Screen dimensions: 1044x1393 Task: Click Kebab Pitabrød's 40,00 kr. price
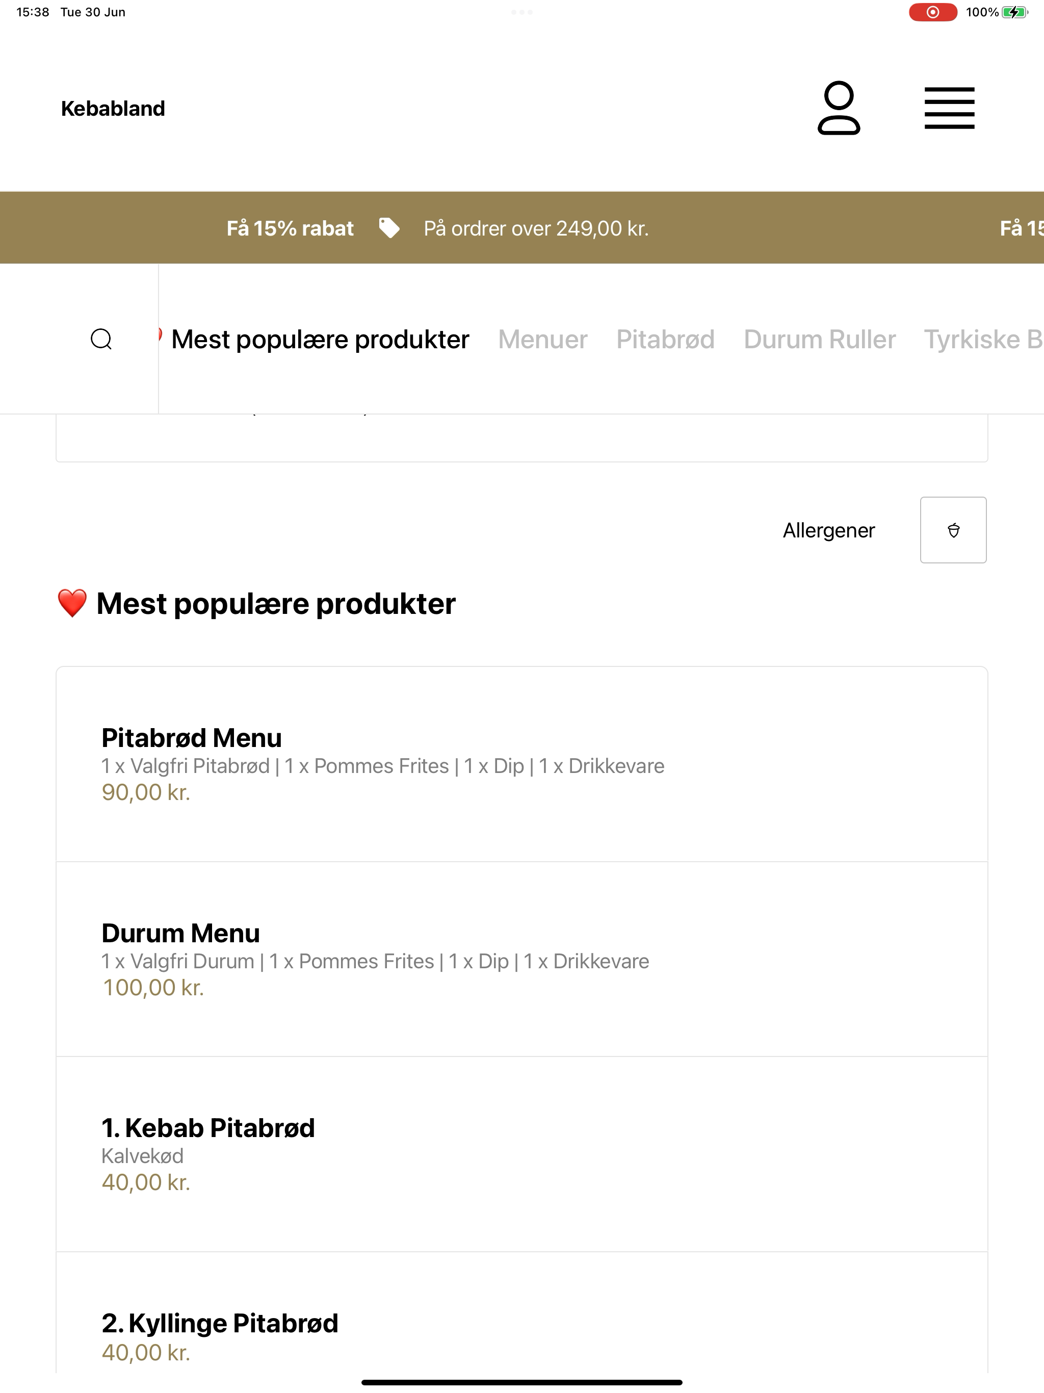pyautogui.click(x=146, y=1182)
